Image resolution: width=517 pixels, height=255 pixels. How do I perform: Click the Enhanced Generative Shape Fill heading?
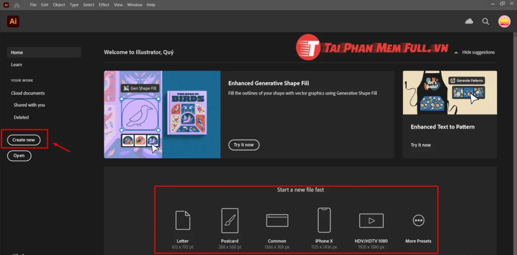pos(269,83)
